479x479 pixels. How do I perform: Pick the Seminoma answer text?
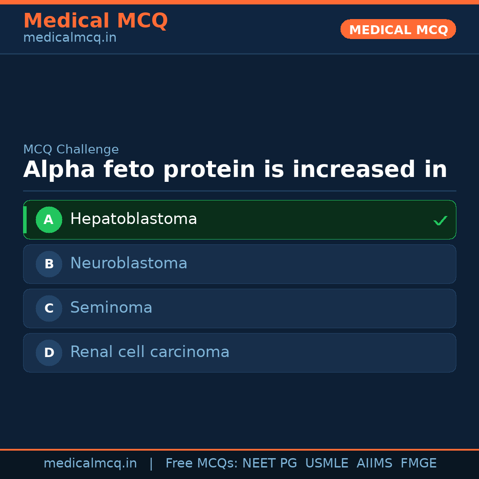[x=111, y=308]
